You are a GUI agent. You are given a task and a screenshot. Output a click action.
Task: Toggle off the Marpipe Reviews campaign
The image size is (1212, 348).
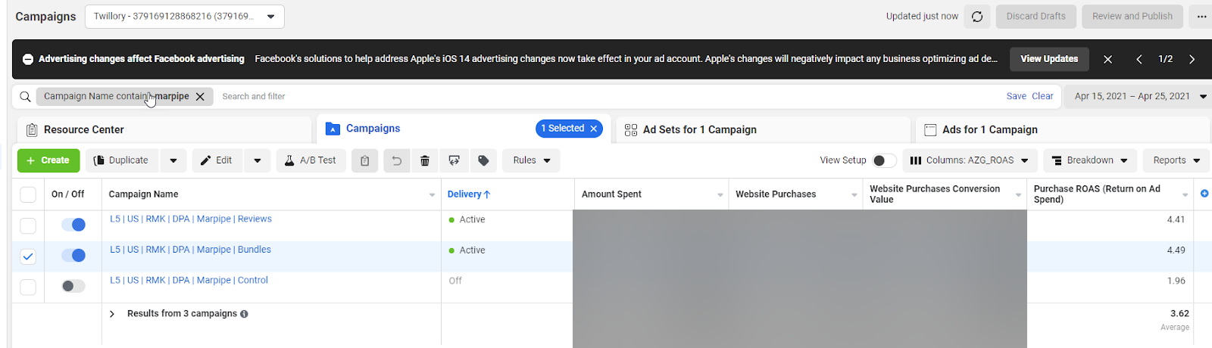[73, 225]
